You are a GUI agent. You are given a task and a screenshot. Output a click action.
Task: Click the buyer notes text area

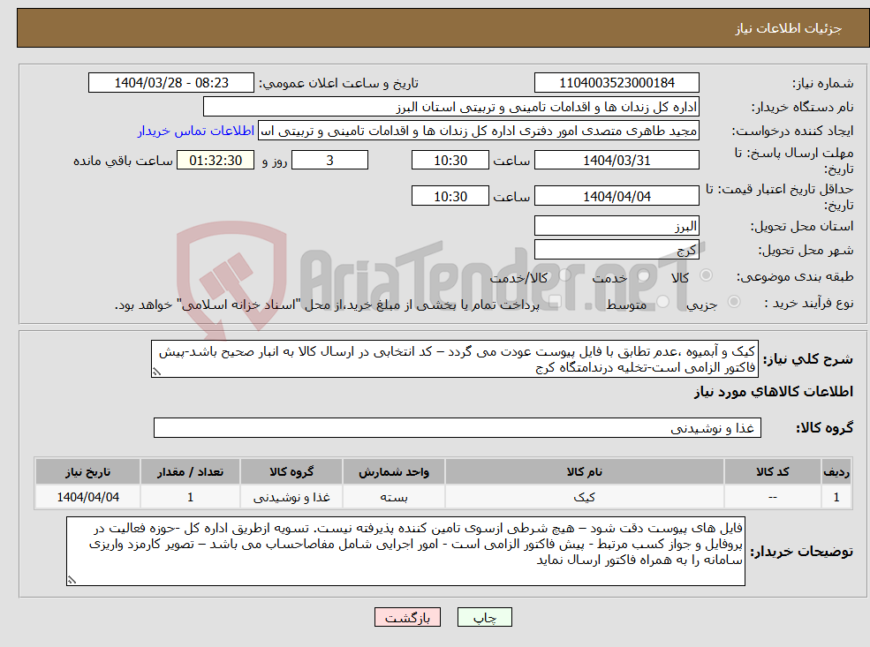coord(405,551)
